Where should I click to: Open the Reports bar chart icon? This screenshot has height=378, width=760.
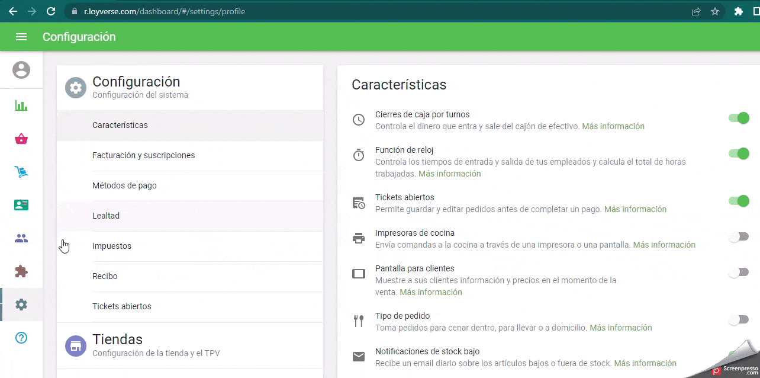(x=21, y=106)
